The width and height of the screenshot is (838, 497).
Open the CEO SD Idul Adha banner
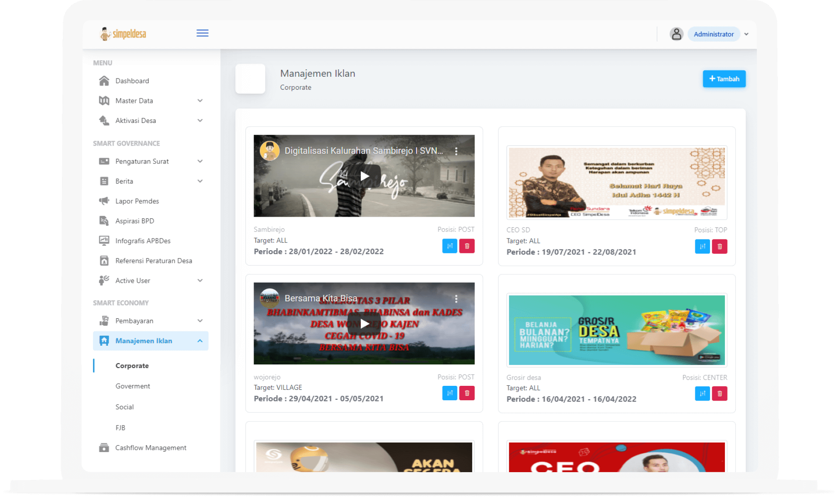click(x=617, y=182)
